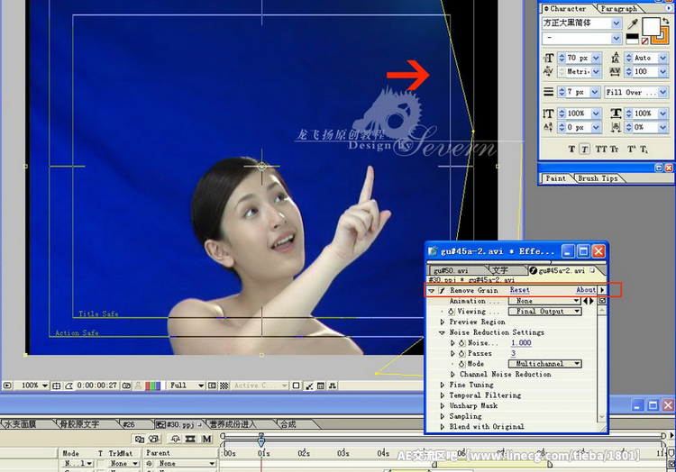Open the resolution Full dropdown

187,386
